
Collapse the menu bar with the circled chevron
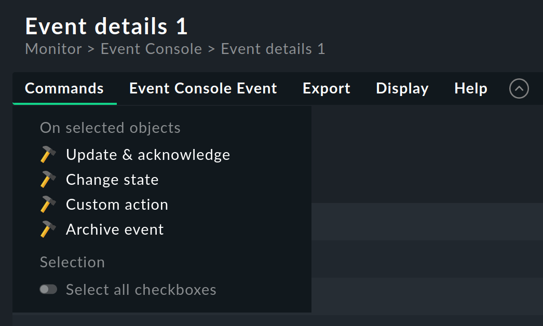pyautogui.click(x=519, y=89)
